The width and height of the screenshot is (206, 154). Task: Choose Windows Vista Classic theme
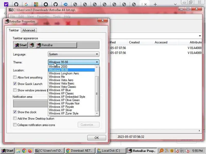tap(72, 87)
